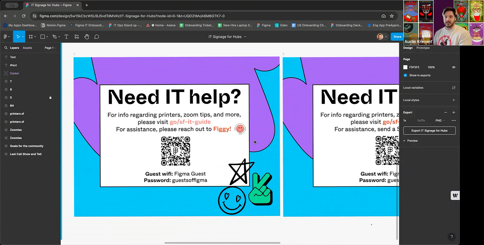The image size is (484, 245).
Task: Open Move tool options dropdown arrow
Action: 23,37
